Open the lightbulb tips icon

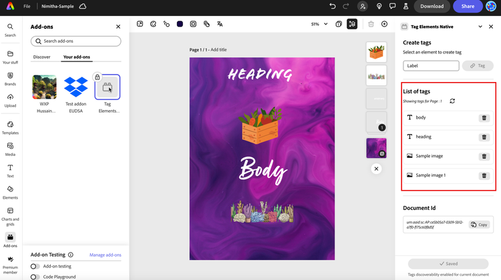point(379,6)
